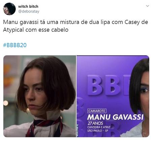Open the @deboratay handle link
The height and width of the screenshot is (141, 151).
click(29, 11)
